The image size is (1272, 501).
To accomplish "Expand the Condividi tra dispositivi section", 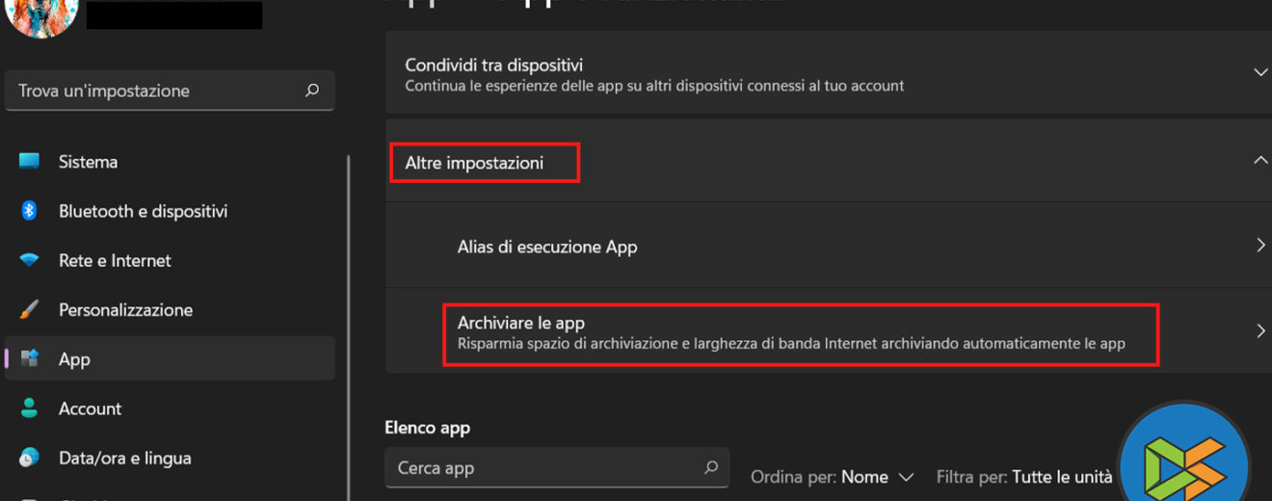I will pos(1259,73).
